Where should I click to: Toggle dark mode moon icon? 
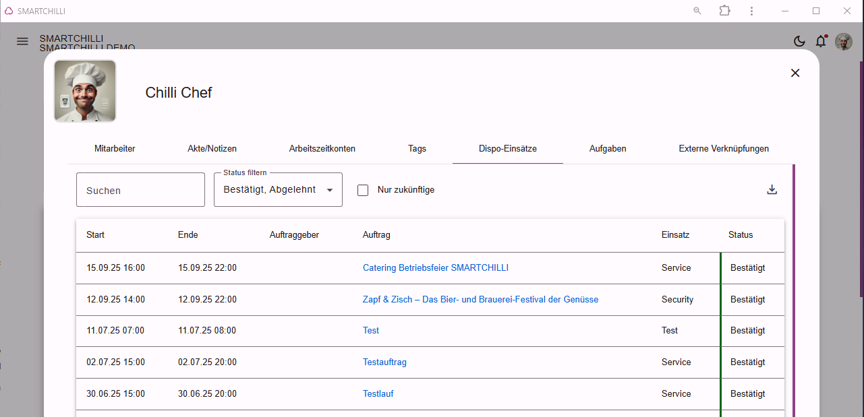click(799, 41)
